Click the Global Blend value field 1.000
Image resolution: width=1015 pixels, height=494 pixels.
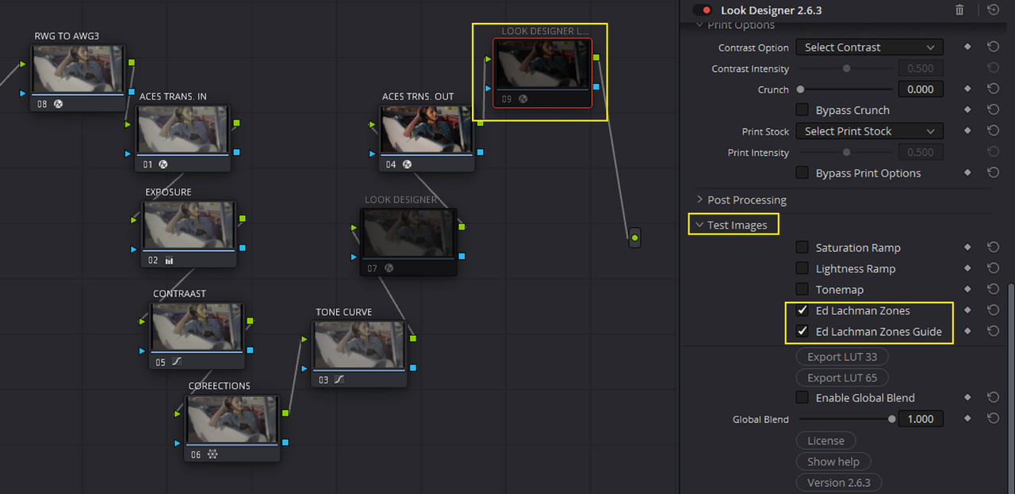pos(921,419)
